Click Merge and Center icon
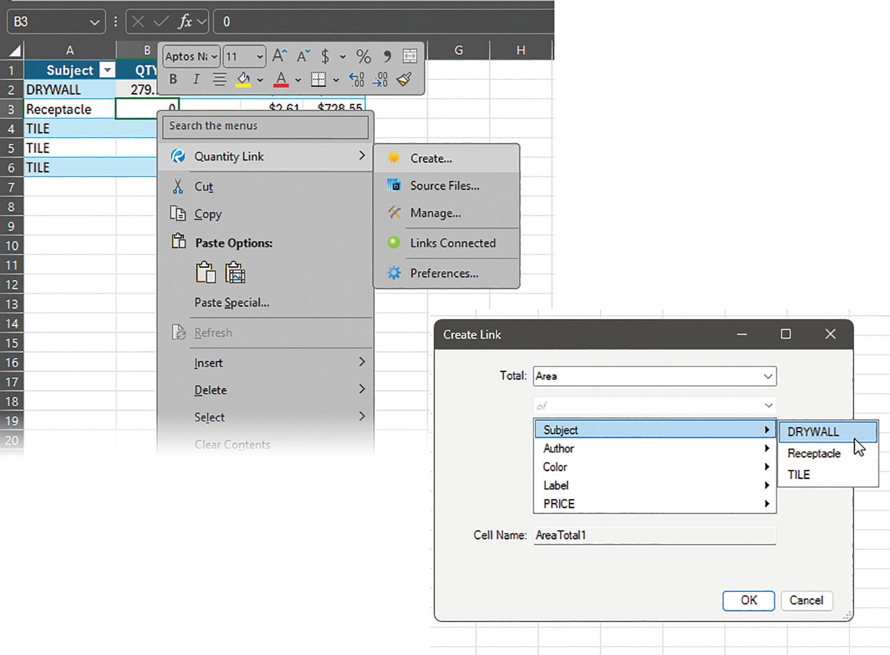The height and width of the screenshot is (655, 890). pyautogui.click(x=410, y=56)
